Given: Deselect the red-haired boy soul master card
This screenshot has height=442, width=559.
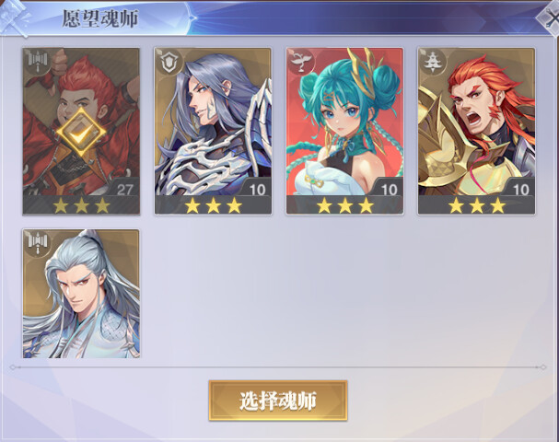Looking at the screenshot, I should (81, 131).
